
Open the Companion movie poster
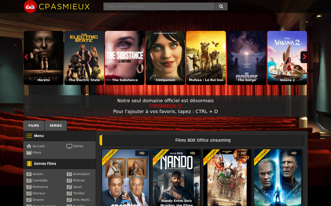(165, 58)
